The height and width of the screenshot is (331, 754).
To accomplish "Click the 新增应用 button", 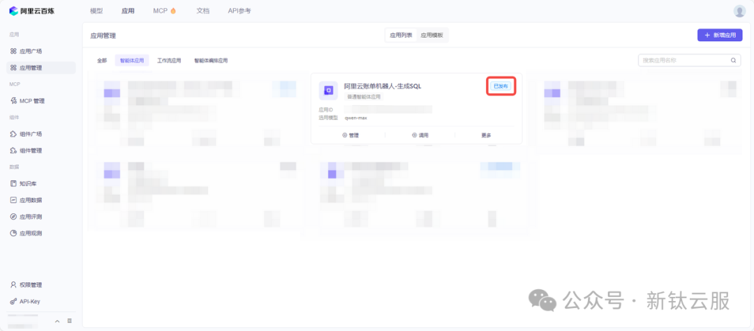I will (x=720, y=35).
